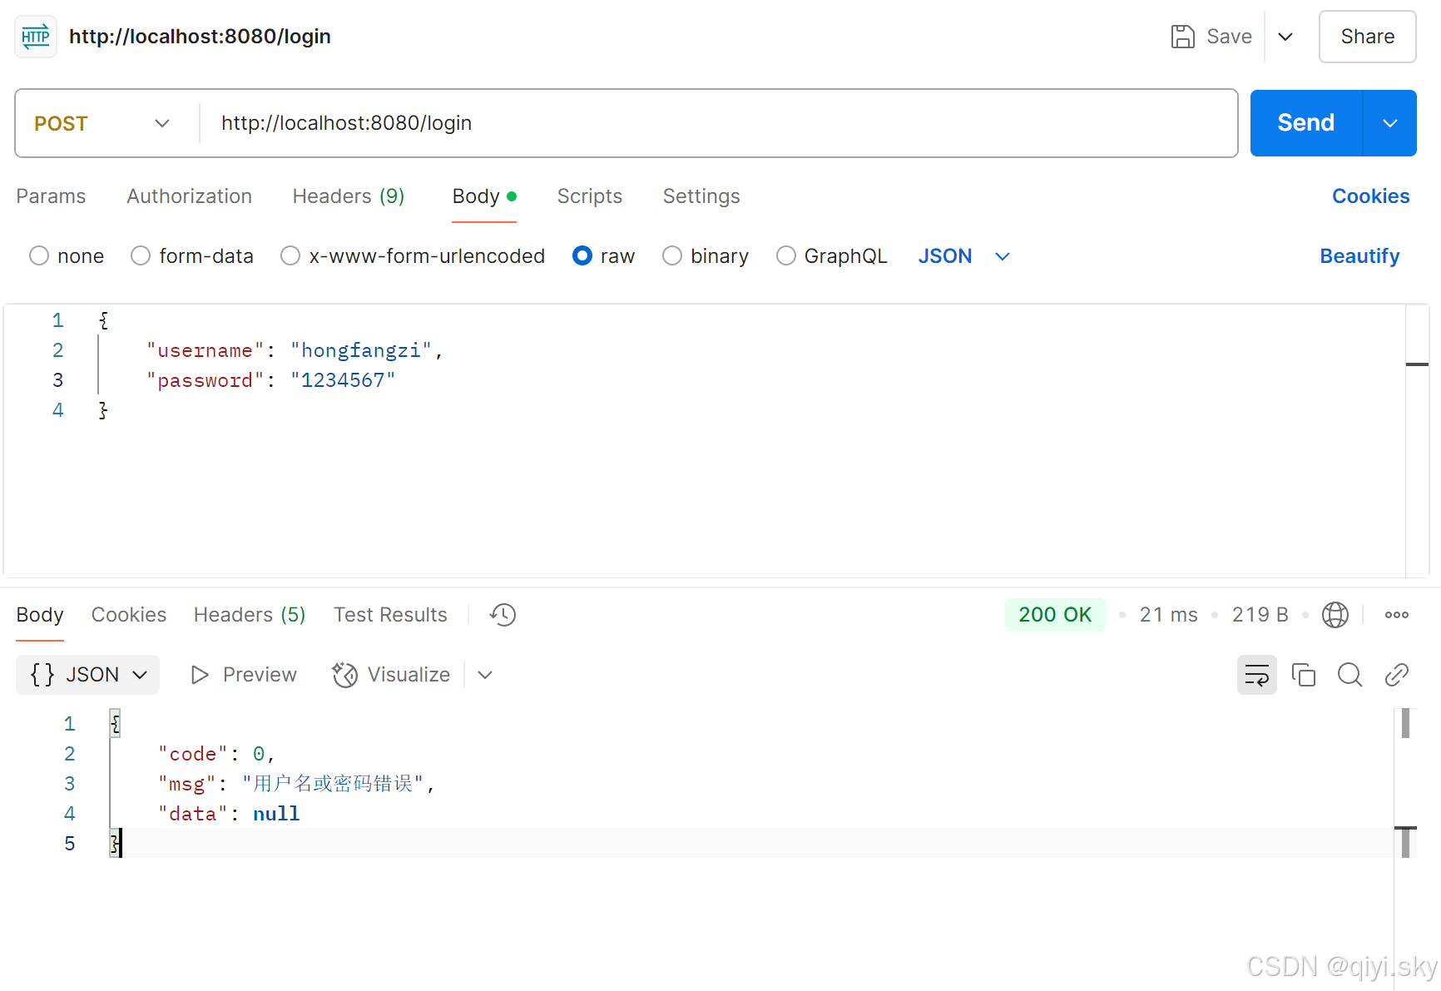This screenshot has height=991, width=1441.
Task: Copy response body using copy icon
Action: point(1303,675)
